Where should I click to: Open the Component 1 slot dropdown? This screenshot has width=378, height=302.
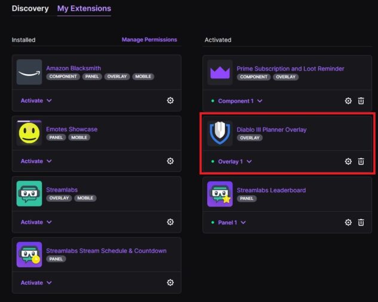pos(240,101)
